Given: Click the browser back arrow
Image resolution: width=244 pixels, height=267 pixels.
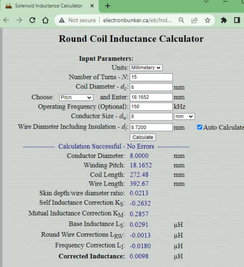Looking at the screenshot, I should point(6,20).
